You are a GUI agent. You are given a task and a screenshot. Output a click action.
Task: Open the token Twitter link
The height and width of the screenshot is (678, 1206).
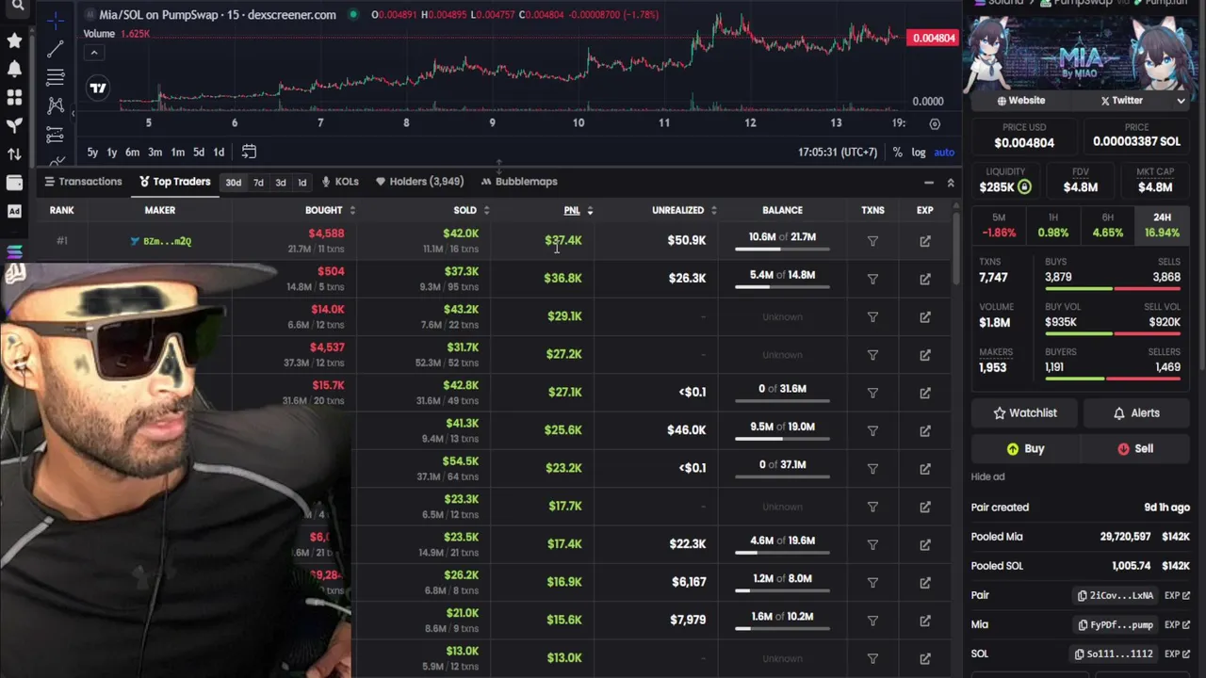[1121, 100]
